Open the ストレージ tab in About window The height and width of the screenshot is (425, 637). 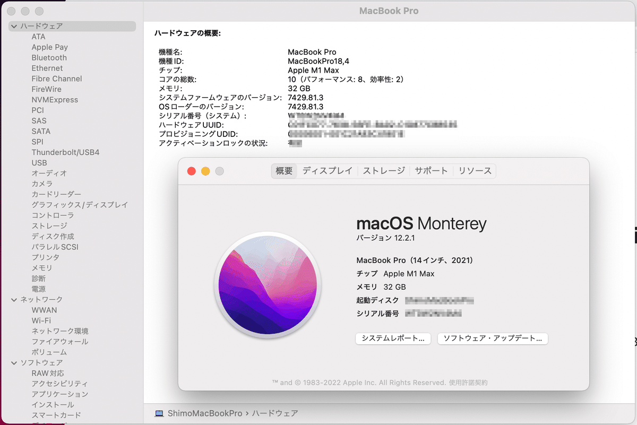(384, 171)
